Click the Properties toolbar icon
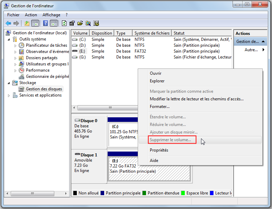 72,23
